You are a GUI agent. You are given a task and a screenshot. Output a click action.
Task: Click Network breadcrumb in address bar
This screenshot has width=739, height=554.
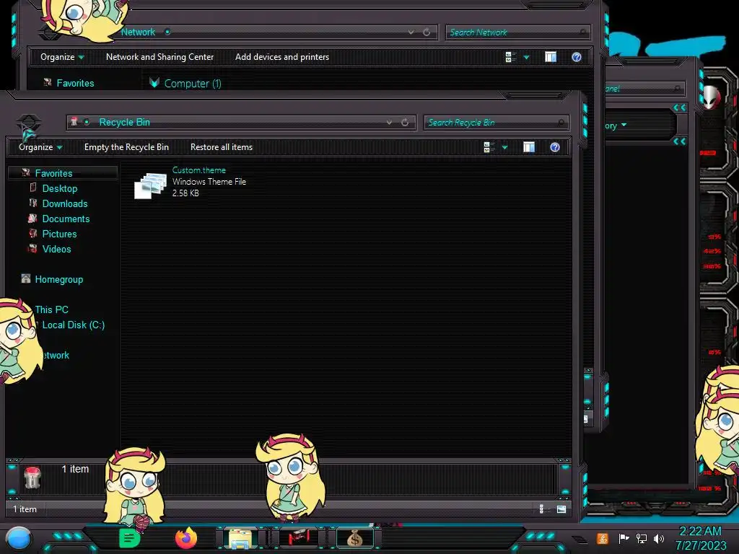tap(138, 32)
